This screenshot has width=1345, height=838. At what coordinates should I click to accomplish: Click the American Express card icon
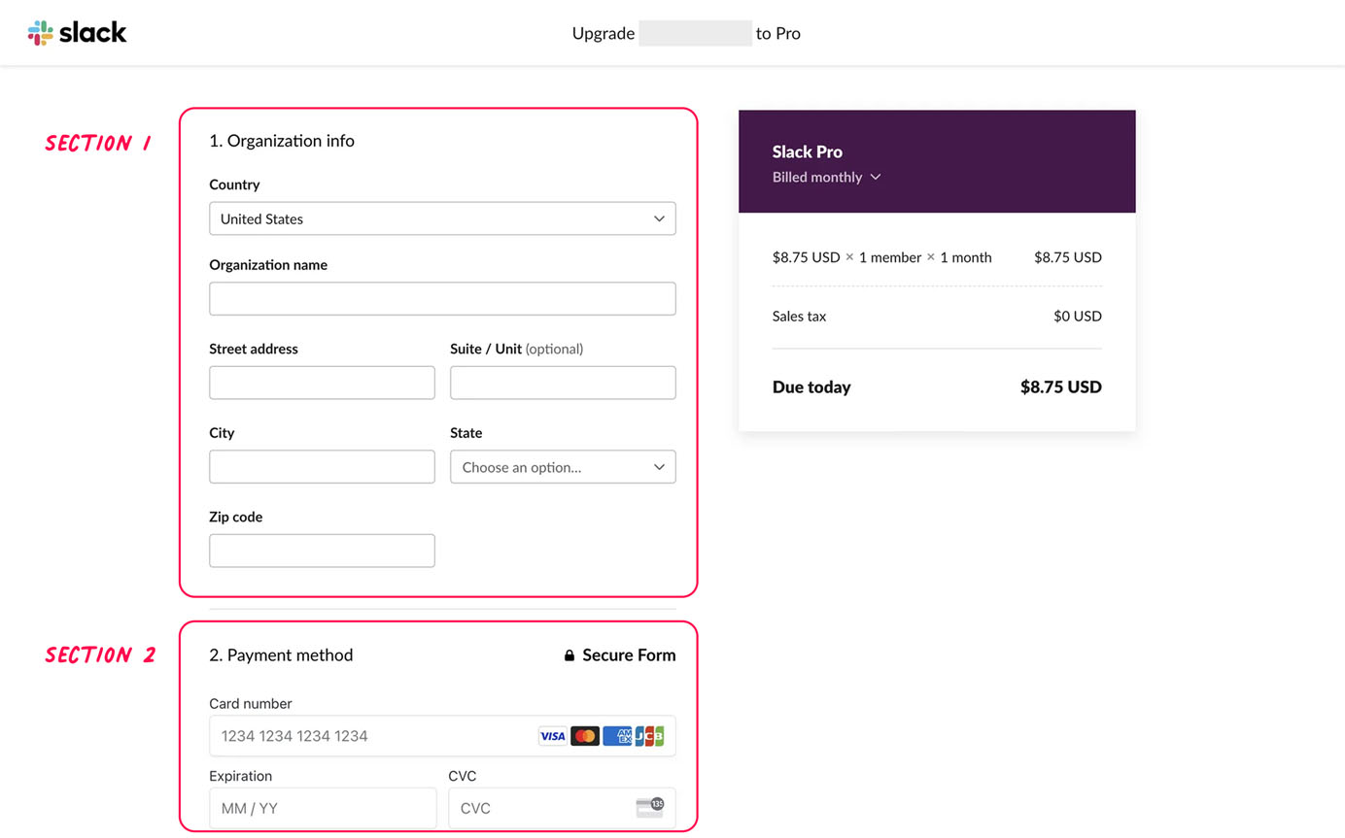click(616, 736)
